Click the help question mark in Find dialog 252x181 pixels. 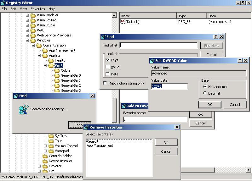[x=216, y=37]
